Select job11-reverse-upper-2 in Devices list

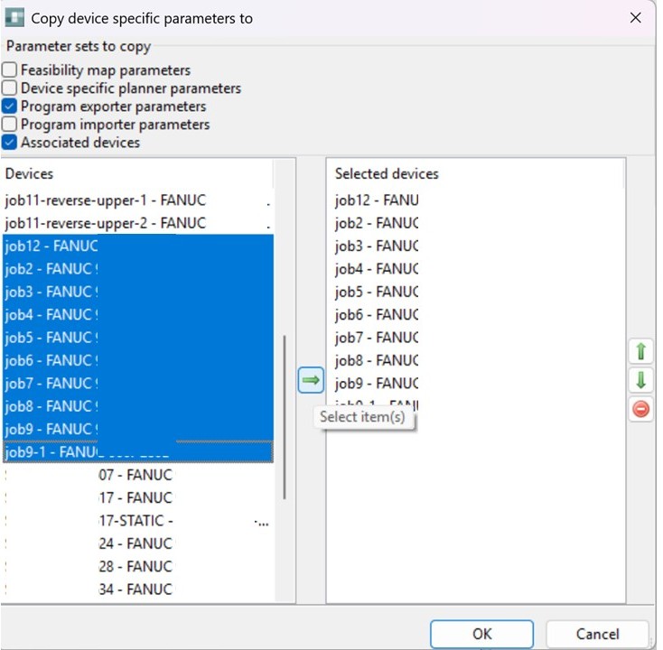(x=105, y=223)
